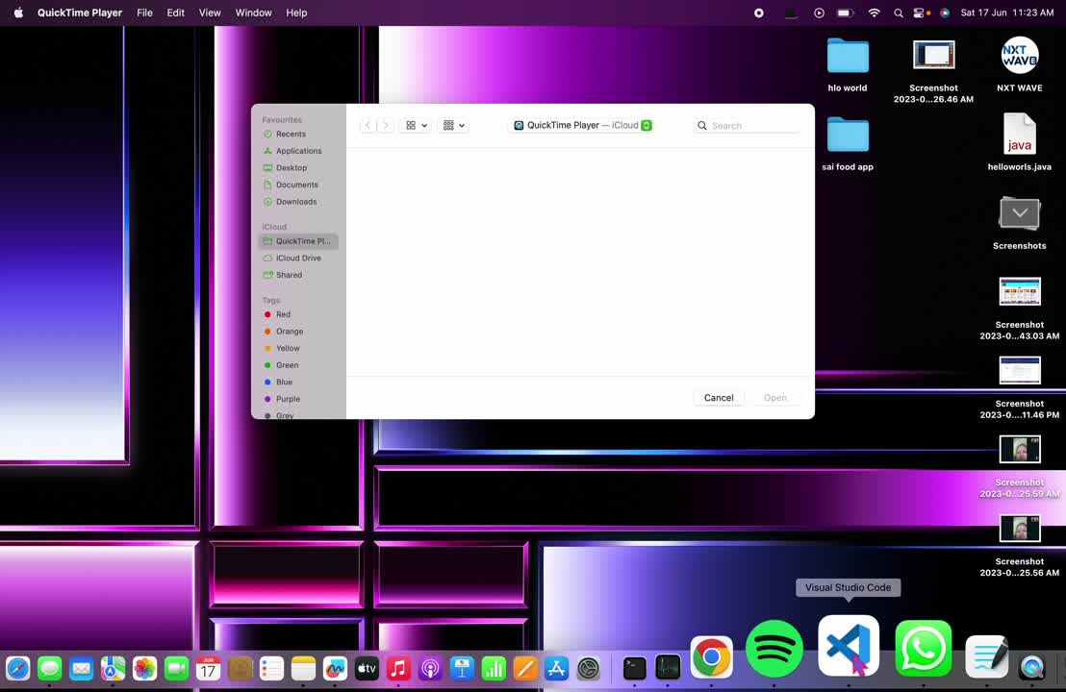The height and width of the screenshot is (692, 1066).
Task: Expand the icon view options dropdown
Action: (416, 125)
